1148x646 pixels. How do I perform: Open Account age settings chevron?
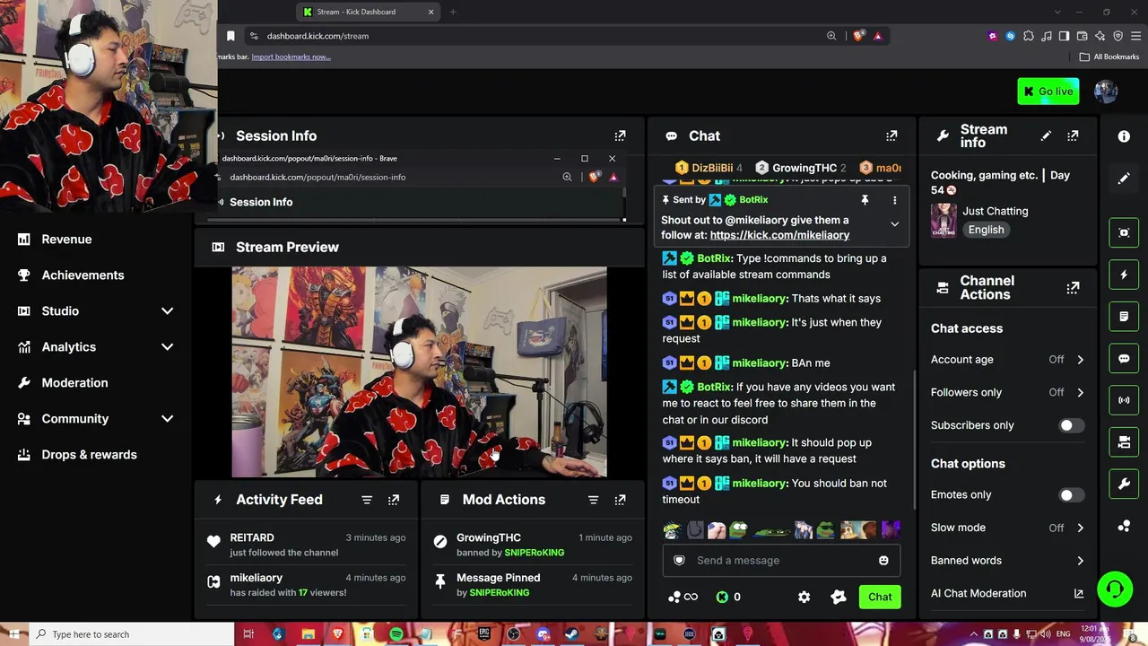[1080, 360]
